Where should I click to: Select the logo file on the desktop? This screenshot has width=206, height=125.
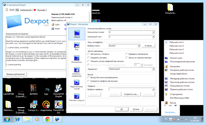tap(46, 91)
